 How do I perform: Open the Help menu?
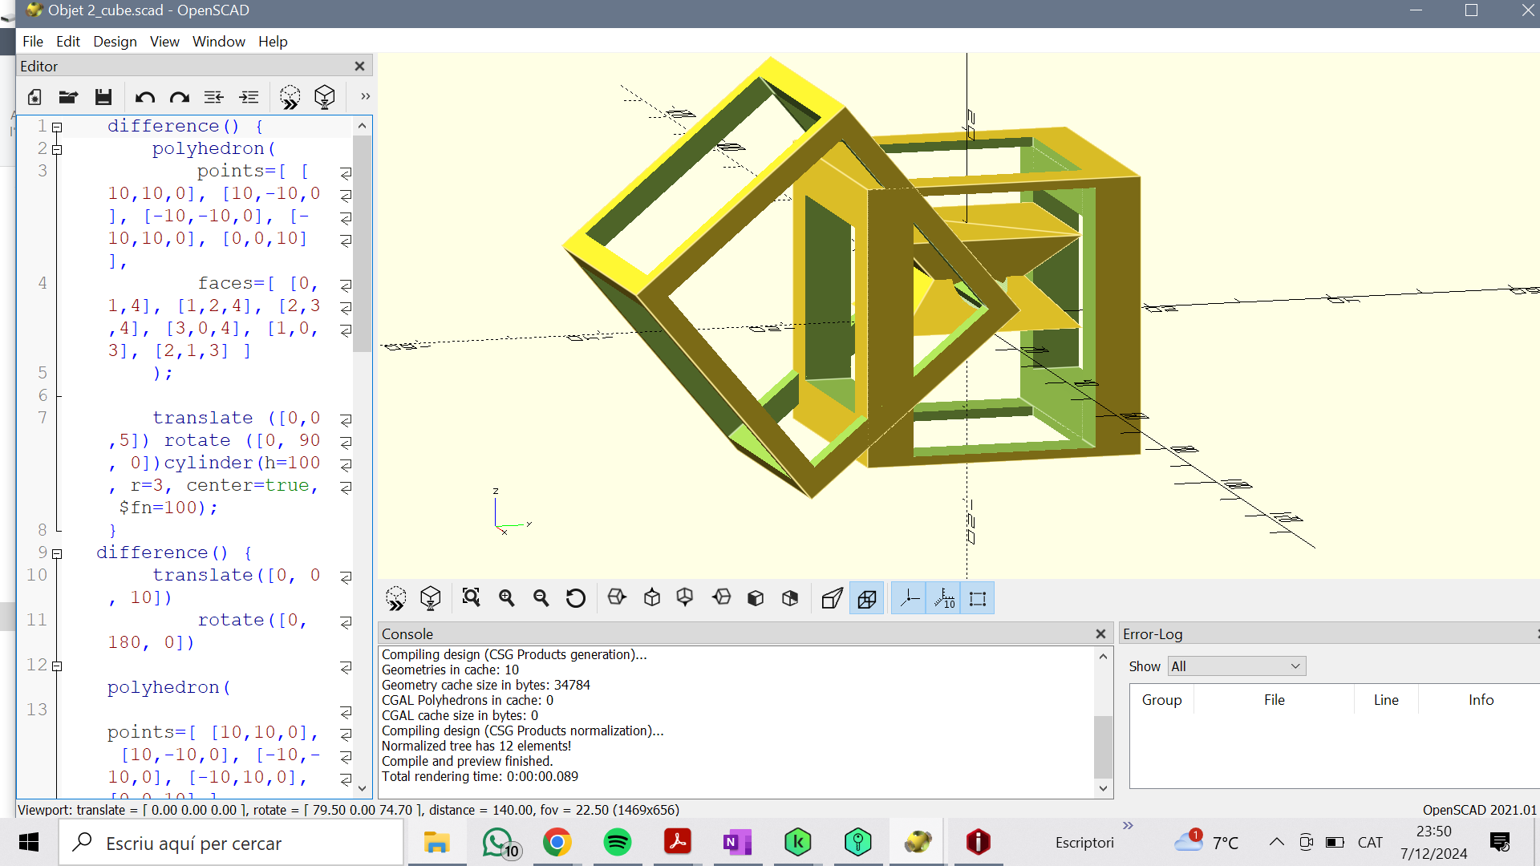coord(273,42)
